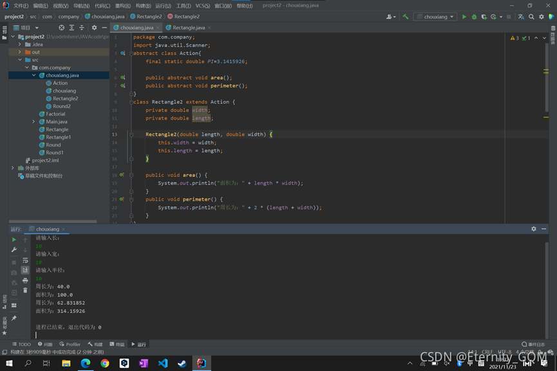Collapse all in the project panel
The image size is (557, 371).
(x=82, y=28)
